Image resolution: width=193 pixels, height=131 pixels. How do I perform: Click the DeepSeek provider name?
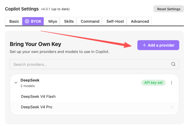tap(30, 80)
